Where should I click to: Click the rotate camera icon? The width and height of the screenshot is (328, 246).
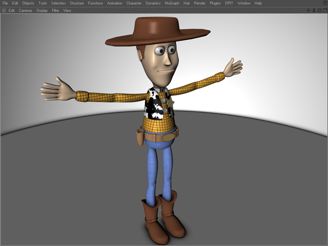319,11
